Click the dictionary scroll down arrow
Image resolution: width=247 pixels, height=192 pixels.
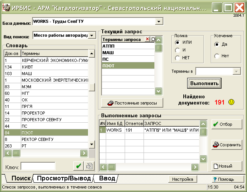91,144
